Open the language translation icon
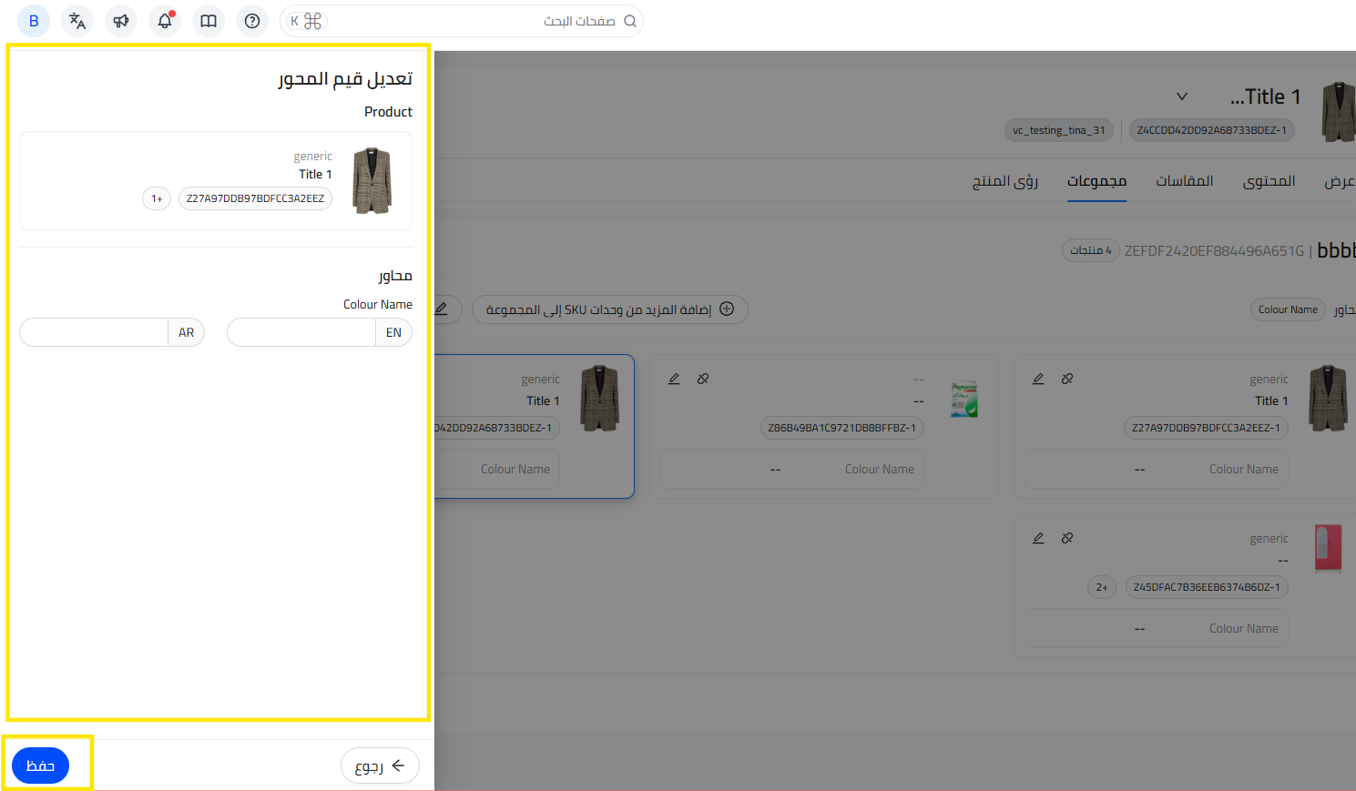 point(77,21)
